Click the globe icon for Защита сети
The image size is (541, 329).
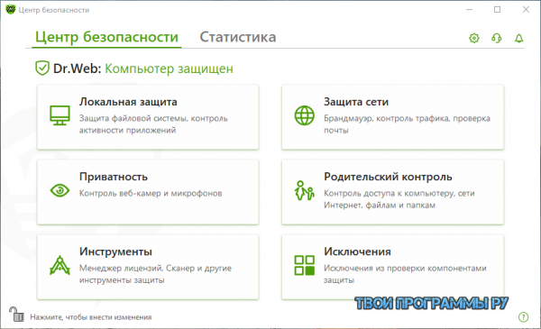305,115
